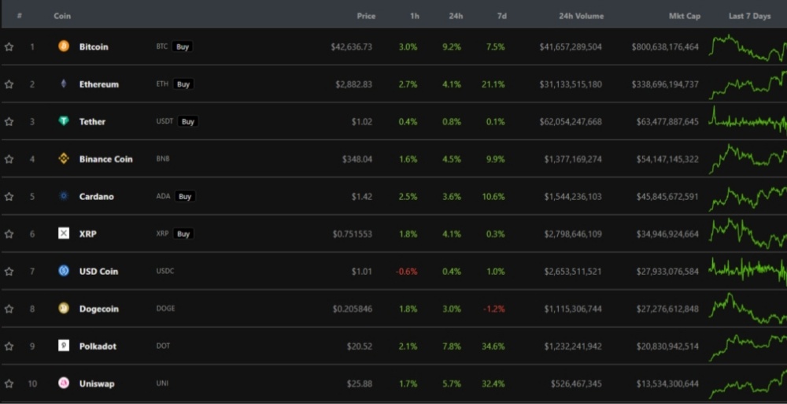
Task: Favorite Ethereum with its star
Action: coord(9,84)
